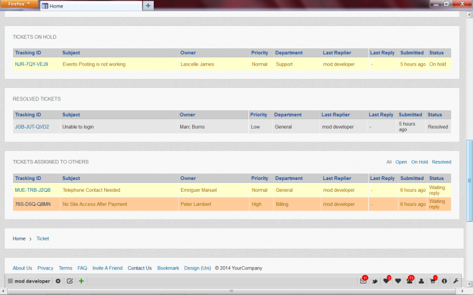Click the green plus icon in bottom bar
The width and height of the screenshot is (473, 295).
pos(81,281)
